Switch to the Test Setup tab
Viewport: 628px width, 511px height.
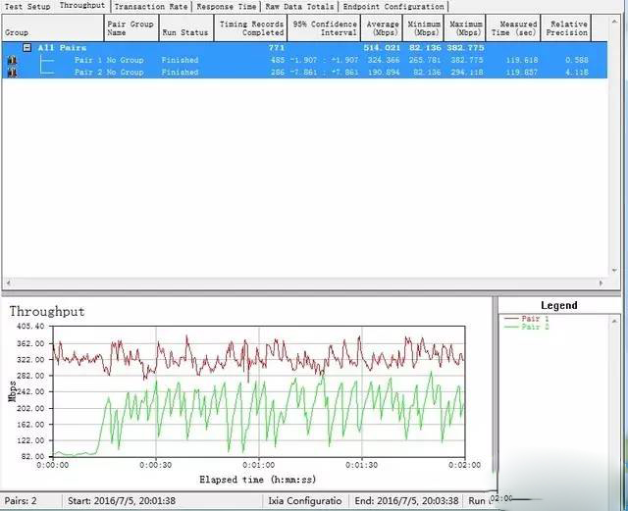(x=26, y=6)
